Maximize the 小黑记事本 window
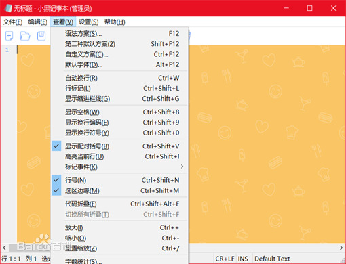 (309, 8)
